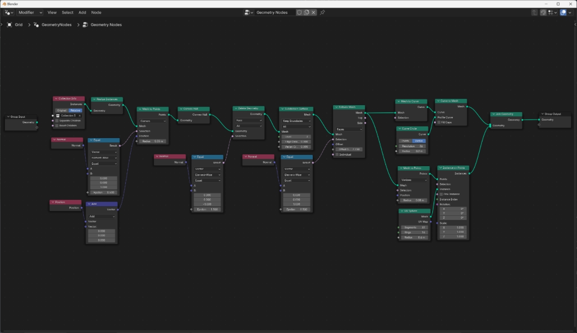Open the Faces mode dropdown in Extrude Mesh
Viewport: 577px width, 333px height.
click(x=349, y=129)
